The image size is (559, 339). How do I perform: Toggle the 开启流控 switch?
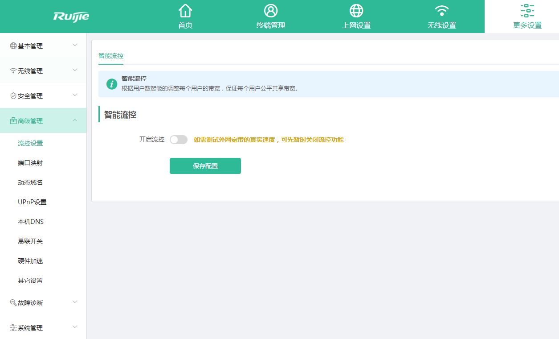[179, 140]
